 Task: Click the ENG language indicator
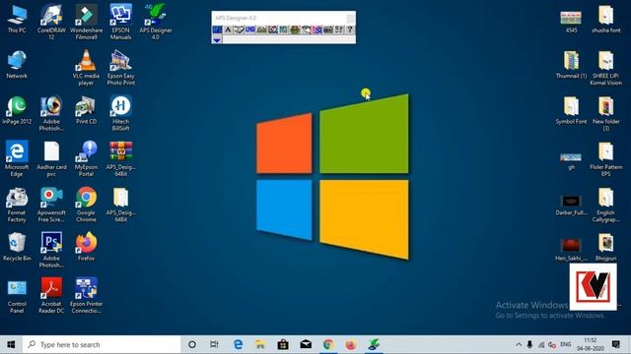(x=565, y=344)
